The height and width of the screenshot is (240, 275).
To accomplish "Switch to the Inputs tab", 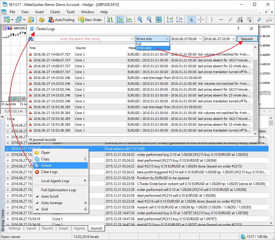I will coord(31,228).
